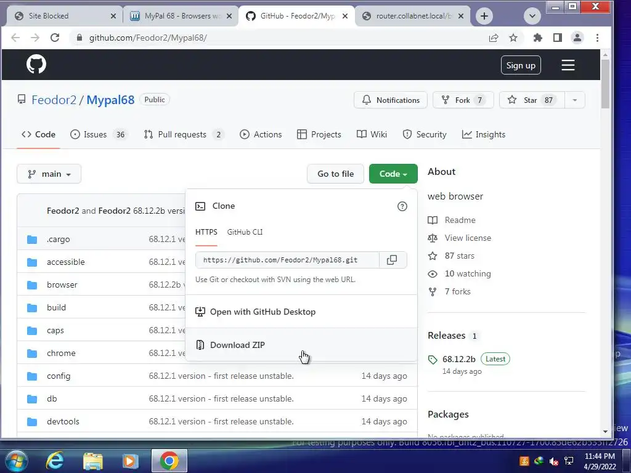Open the Readme link in About
Screen dimensions: 631x473
tap(452, 220)
